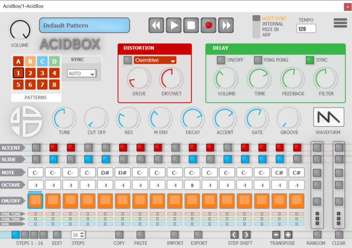The height and width of the screenshot is (248, 352).
Task: Click the Transpose plus button
Action: click(288, 235)
